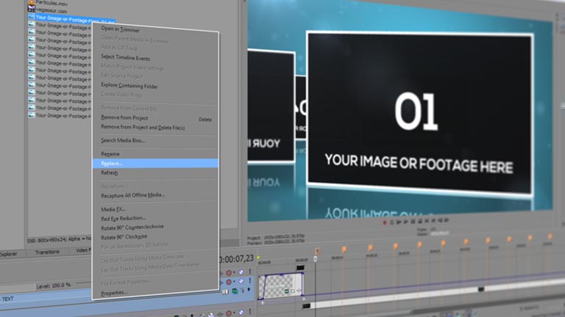The height and width of the screenshot is (317, 565).
Task: Choose Explore Containing Folder
Action: 129,86
